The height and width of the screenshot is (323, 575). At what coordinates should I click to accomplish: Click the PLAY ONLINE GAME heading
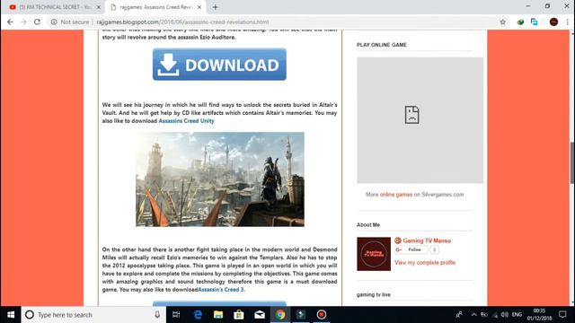[x=382, y=45]
